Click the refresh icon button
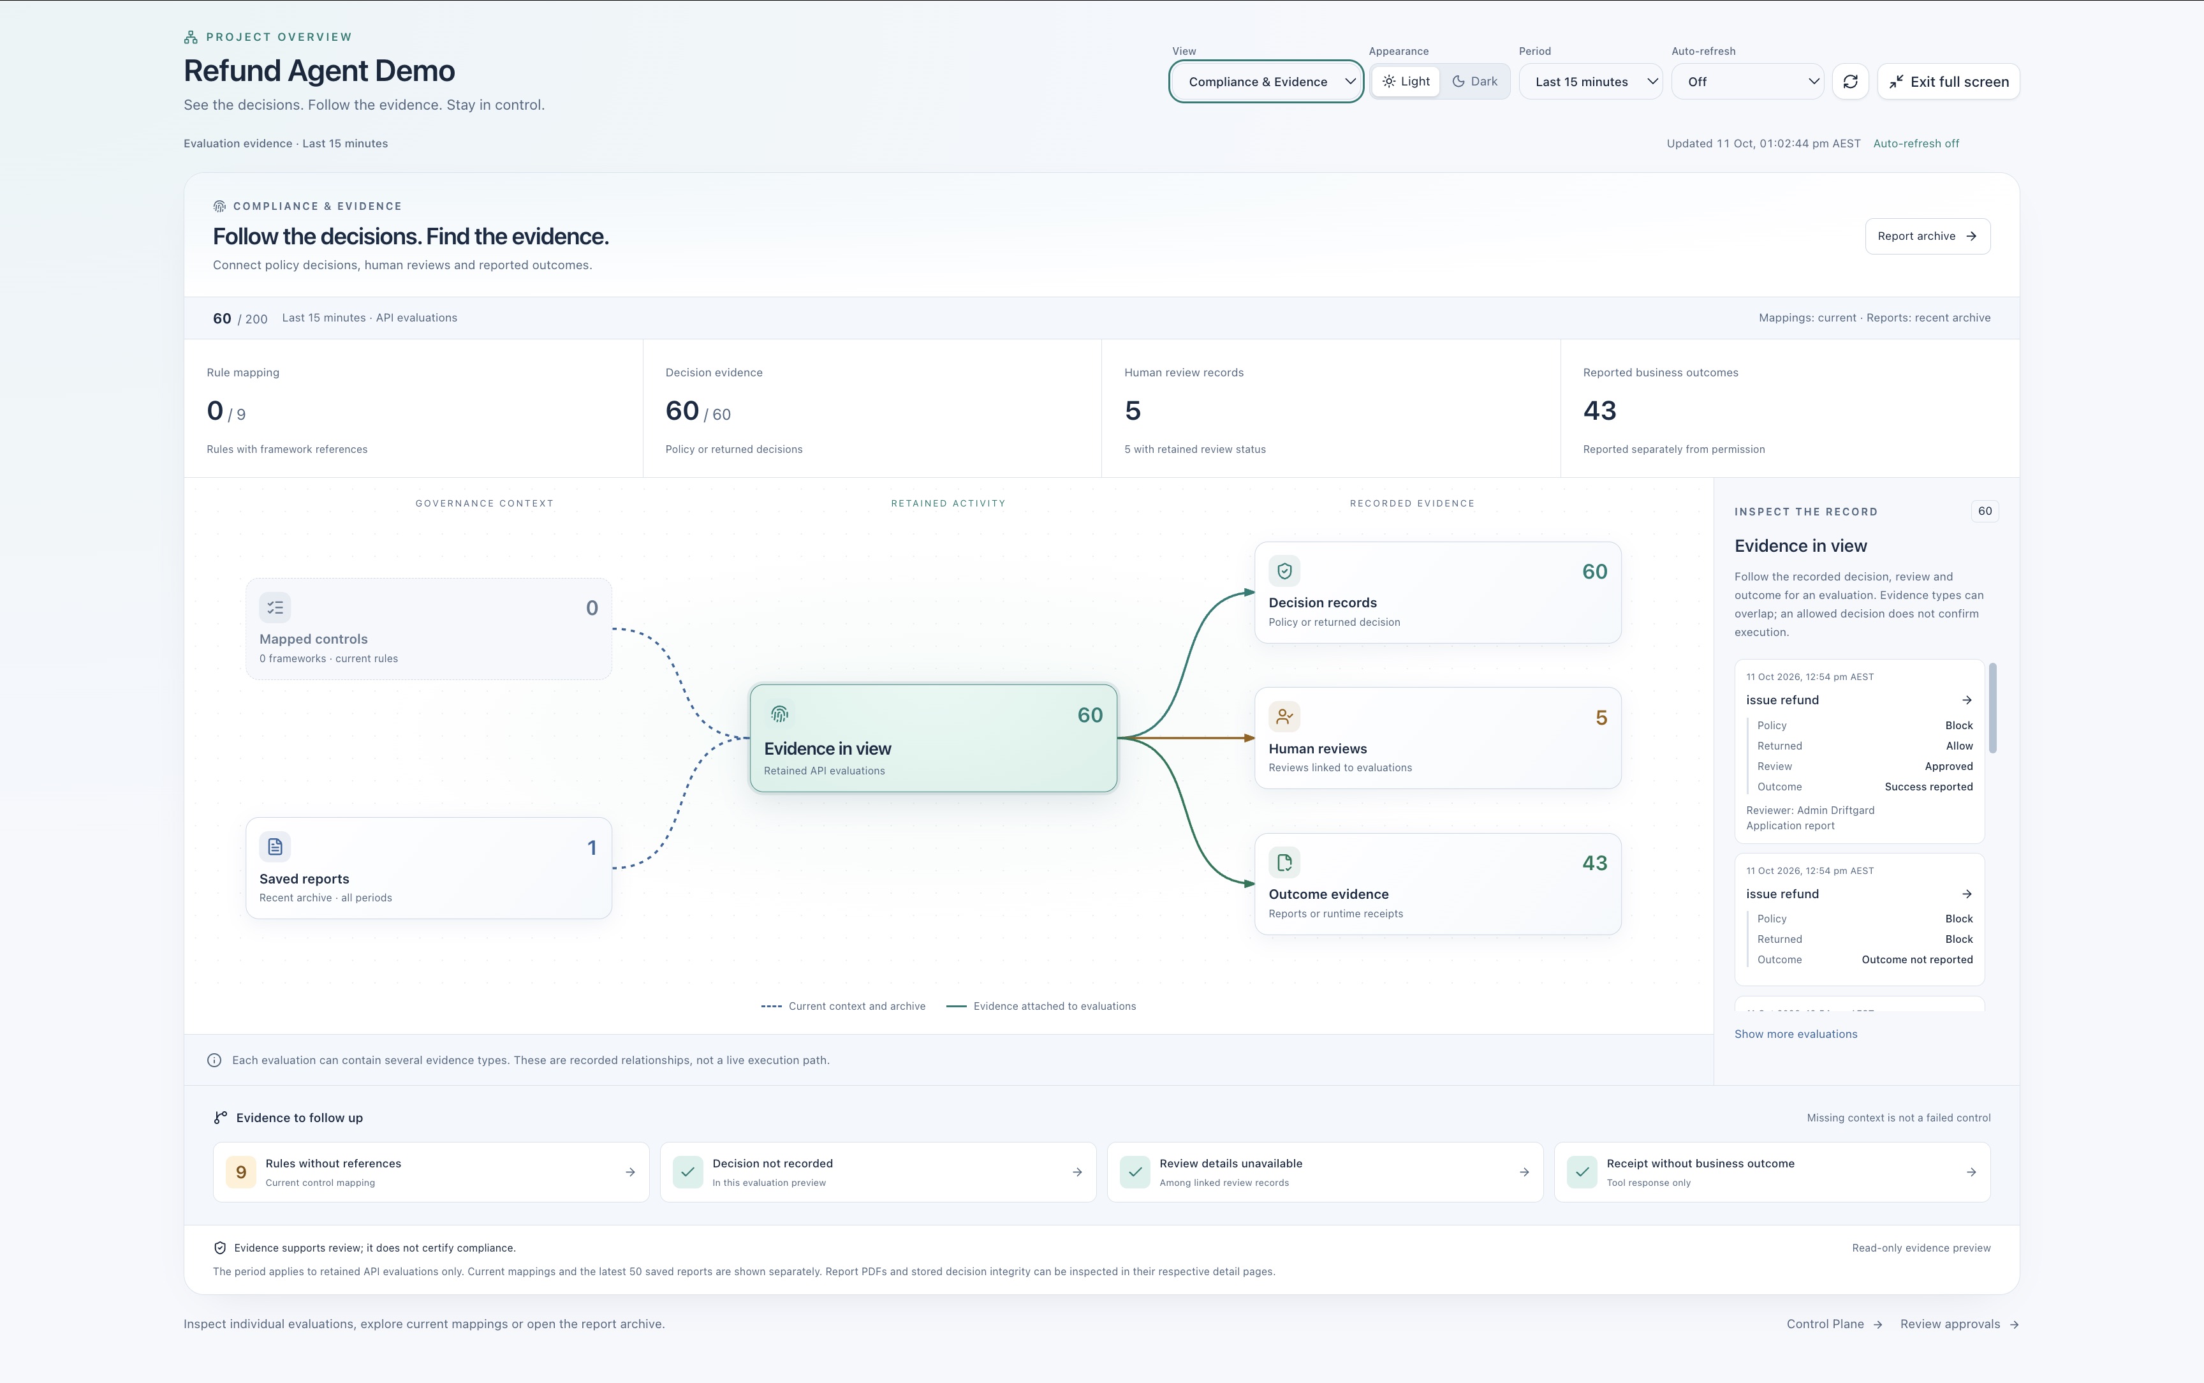Viewport: 2204px width, 1383px height. pos(1850,82)
